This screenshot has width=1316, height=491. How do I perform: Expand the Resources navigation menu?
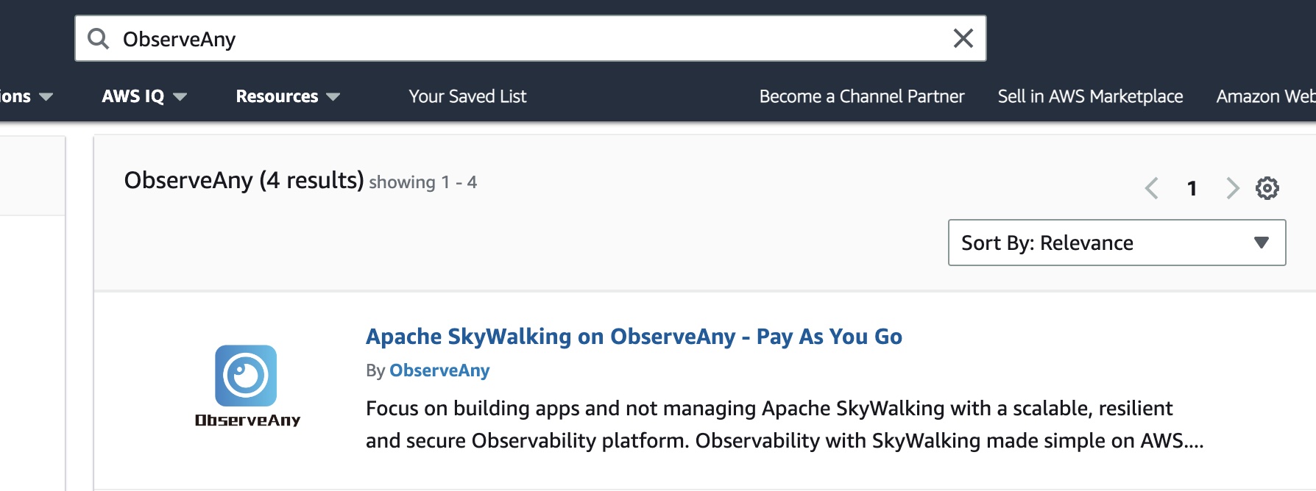click(x=275, y=96)
